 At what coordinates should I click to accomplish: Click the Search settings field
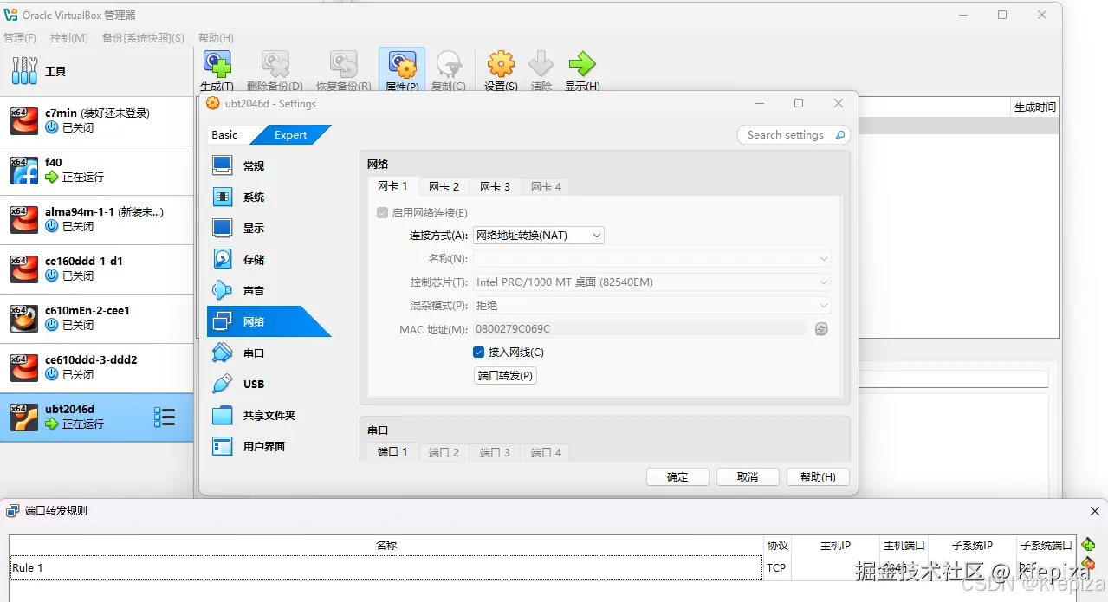point(793,134)
